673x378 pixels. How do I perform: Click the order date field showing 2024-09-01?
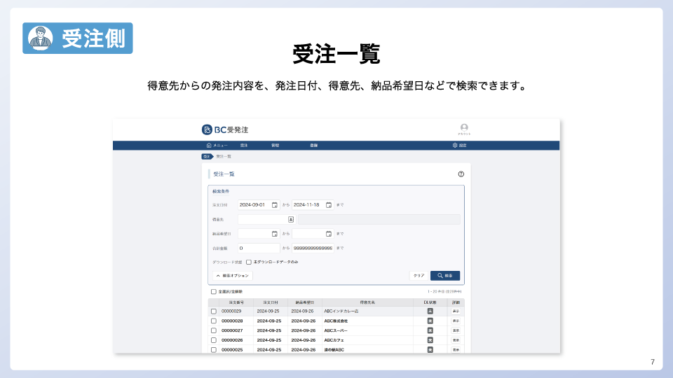(259, 205)
